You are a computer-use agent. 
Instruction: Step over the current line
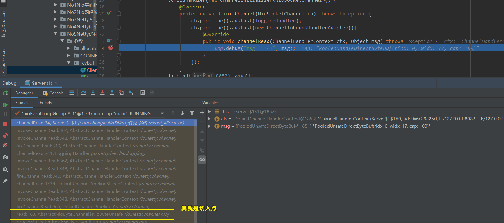83,93
